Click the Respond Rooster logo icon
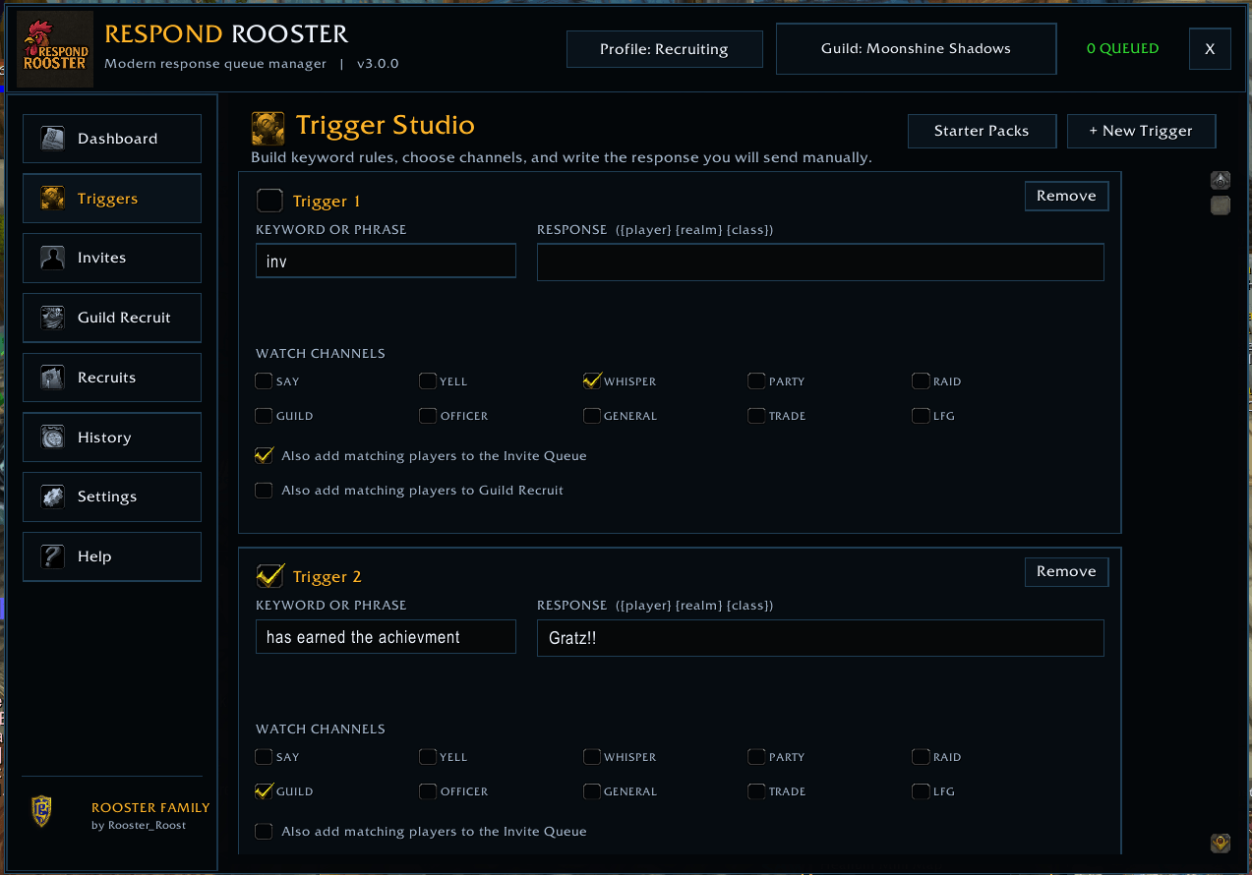Image resolution: width=1252 pixels, height=875 pixels. pyautogui.click(x=55, y=49)
